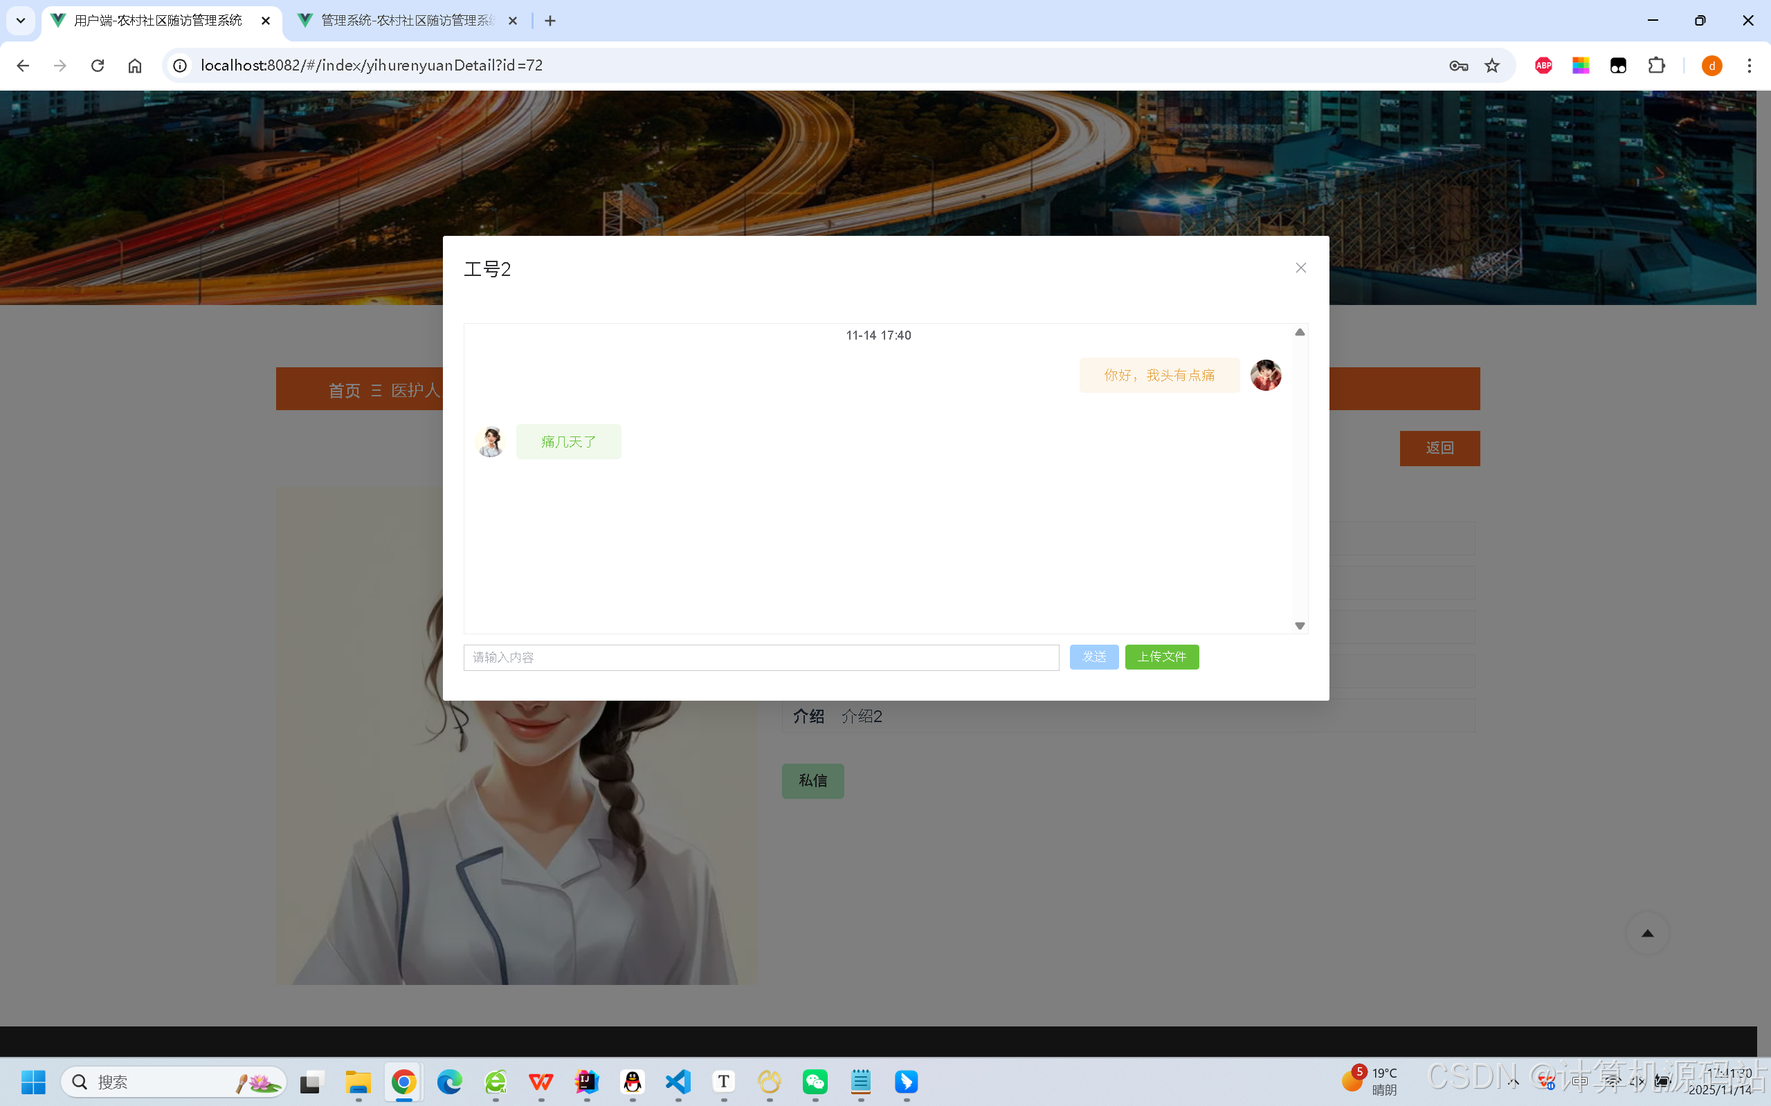Reload the current page
This screenshot has height=1106, width=1771.
98,66
